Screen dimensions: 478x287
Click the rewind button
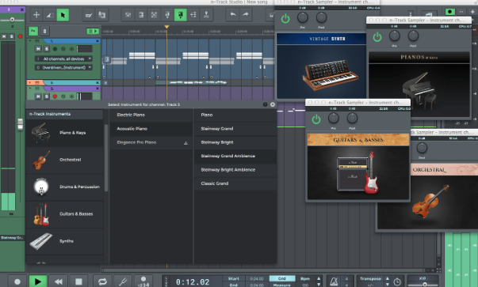(58, 281)
